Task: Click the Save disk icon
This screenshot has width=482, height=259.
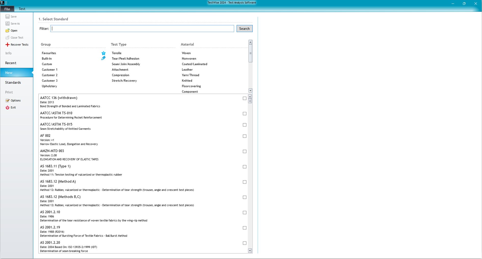Action: coord(7,17)
